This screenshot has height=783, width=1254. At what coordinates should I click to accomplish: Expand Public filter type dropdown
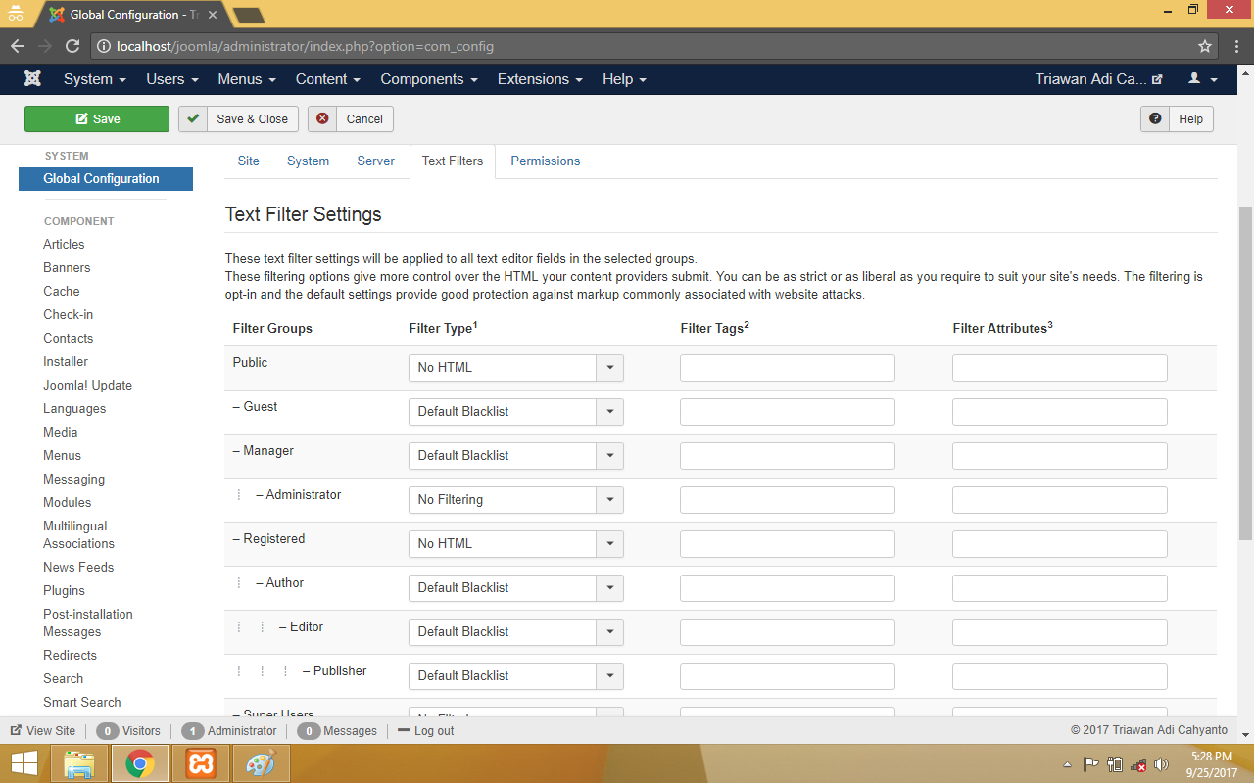[x=515, y=368]
